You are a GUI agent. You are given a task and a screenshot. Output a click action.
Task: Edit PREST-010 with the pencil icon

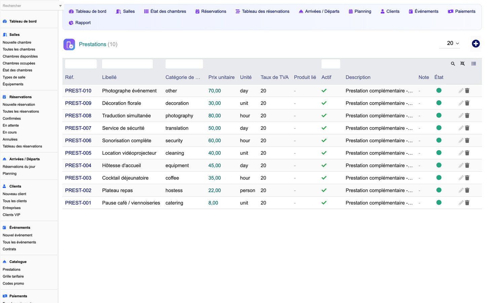pos(461,91)
